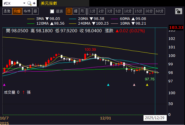This screenshot has width=185, height=125.
Task: Open the 設 settings button
Action: click(x=35, y=11)
